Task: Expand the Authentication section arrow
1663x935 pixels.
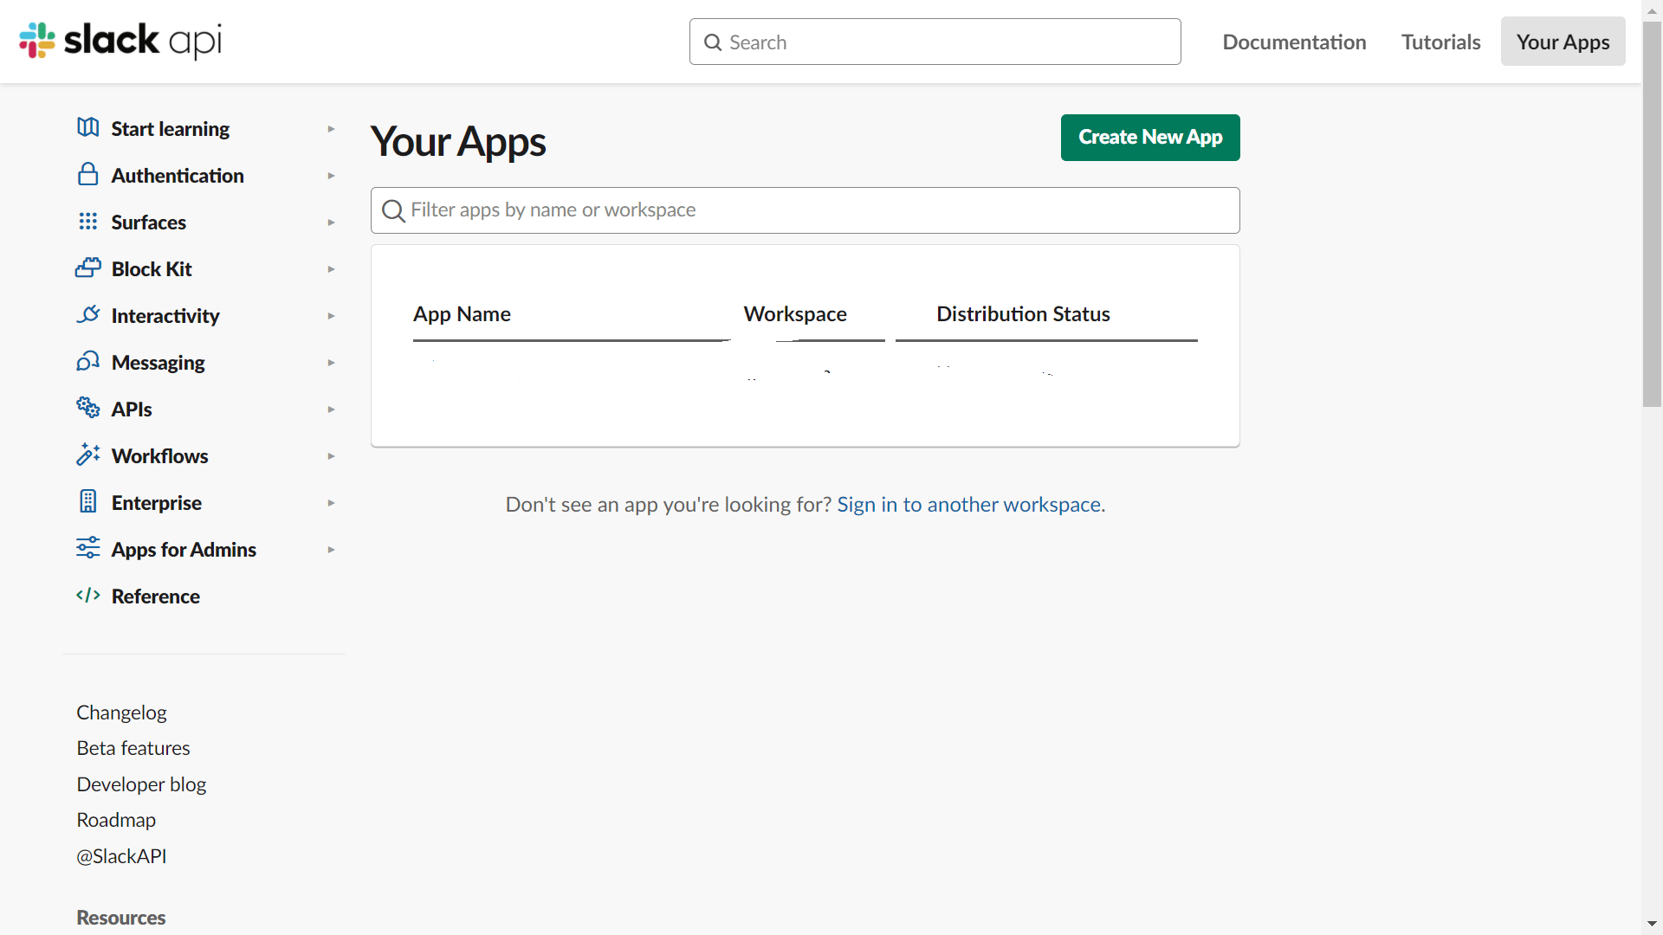Action: [331, 176]
